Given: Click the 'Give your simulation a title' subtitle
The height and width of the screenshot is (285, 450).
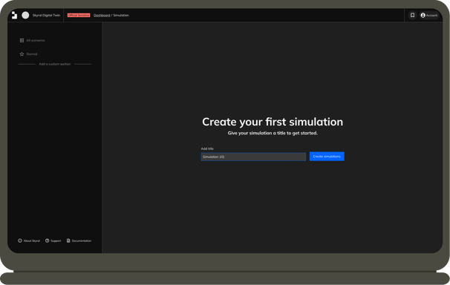Looking at the screenshot, I should 273,133.
